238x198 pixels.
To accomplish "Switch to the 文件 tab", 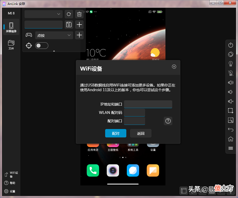I will [x=11, y=45].
